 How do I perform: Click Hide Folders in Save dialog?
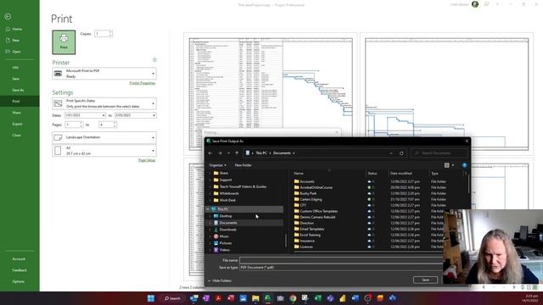(222, 280)
